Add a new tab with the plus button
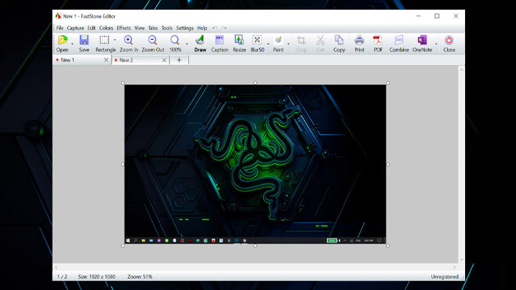Viewport: 516px width, 290px height. click(179, 60)
